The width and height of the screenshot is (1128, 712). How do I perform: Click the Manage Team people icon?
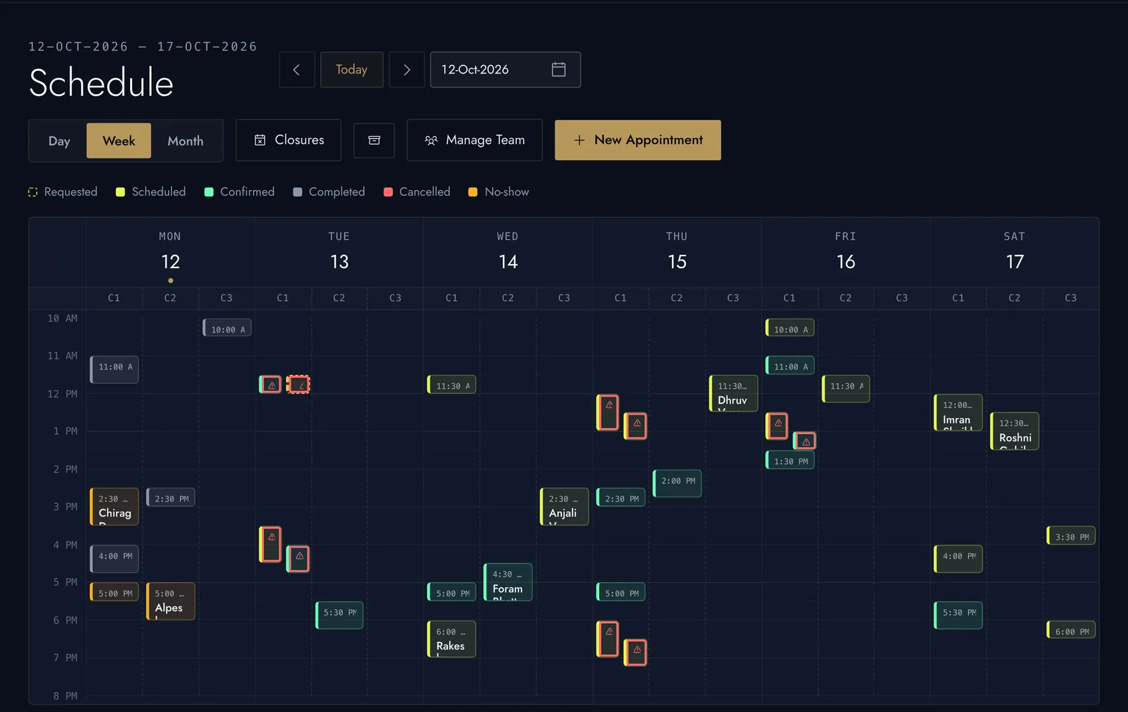431,140
